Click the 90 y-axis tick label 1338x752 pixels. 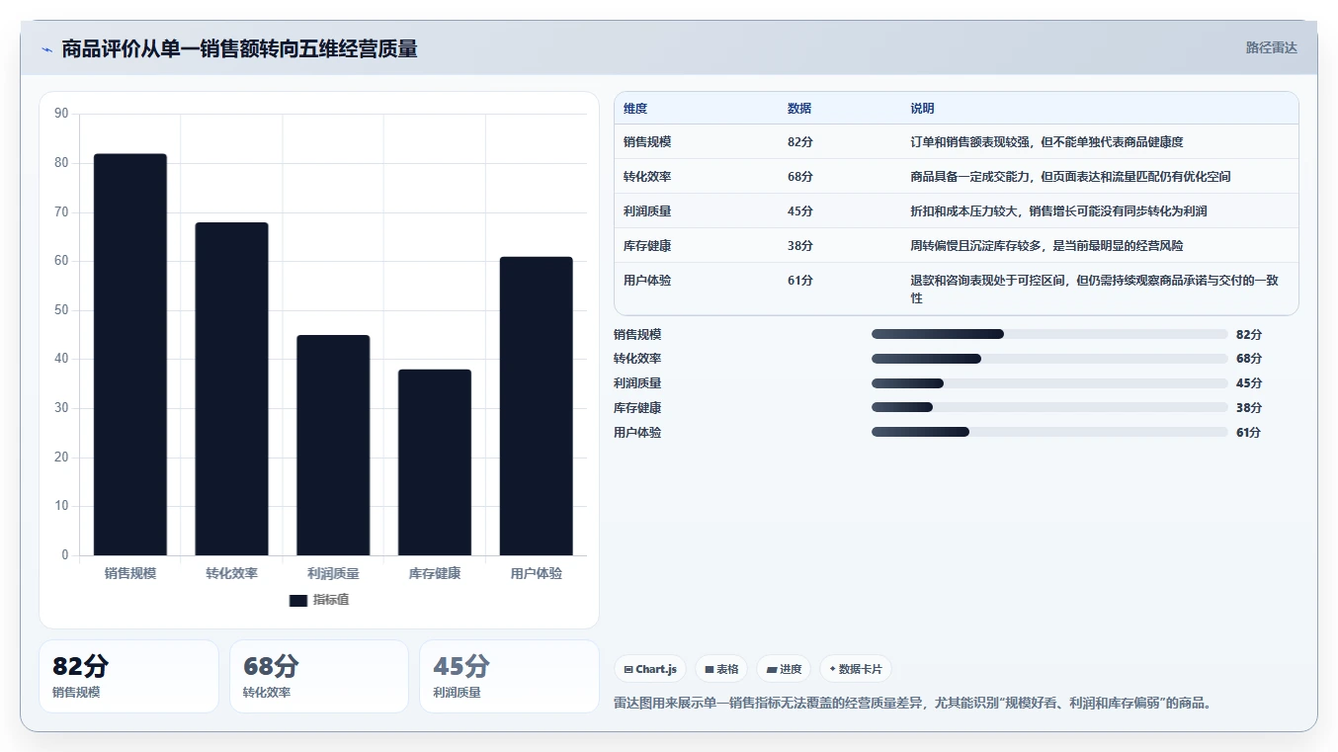(61, 114)
